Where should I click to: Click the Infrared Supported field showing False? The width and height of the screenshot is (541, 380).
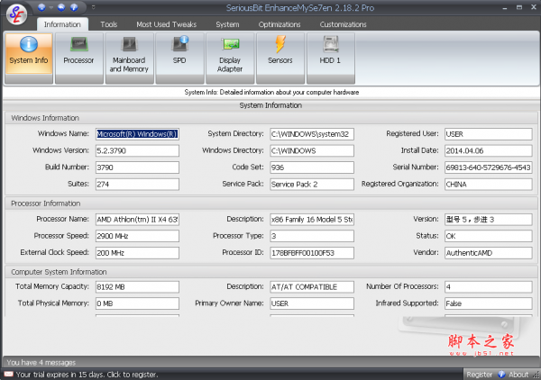tap(488, 303)
